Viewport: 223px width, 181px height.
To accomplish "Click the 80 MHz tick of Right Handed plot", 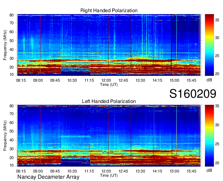I will click(11, 15).
